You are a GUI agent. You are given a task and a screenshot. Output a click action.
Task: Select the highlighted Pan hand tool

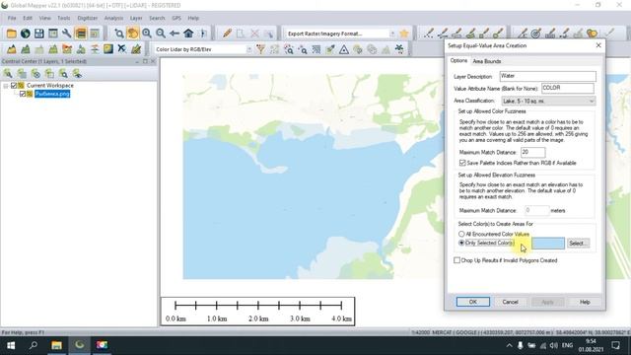(132, 34)
